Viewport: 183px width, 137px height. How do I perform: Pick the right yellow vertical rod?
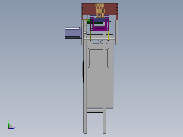click(x=108, y=36)
